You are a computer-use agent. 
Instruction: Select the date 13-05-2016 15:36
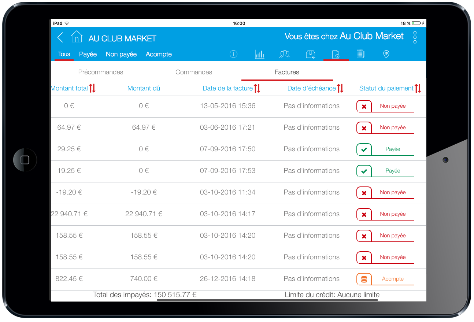(227, 106)
